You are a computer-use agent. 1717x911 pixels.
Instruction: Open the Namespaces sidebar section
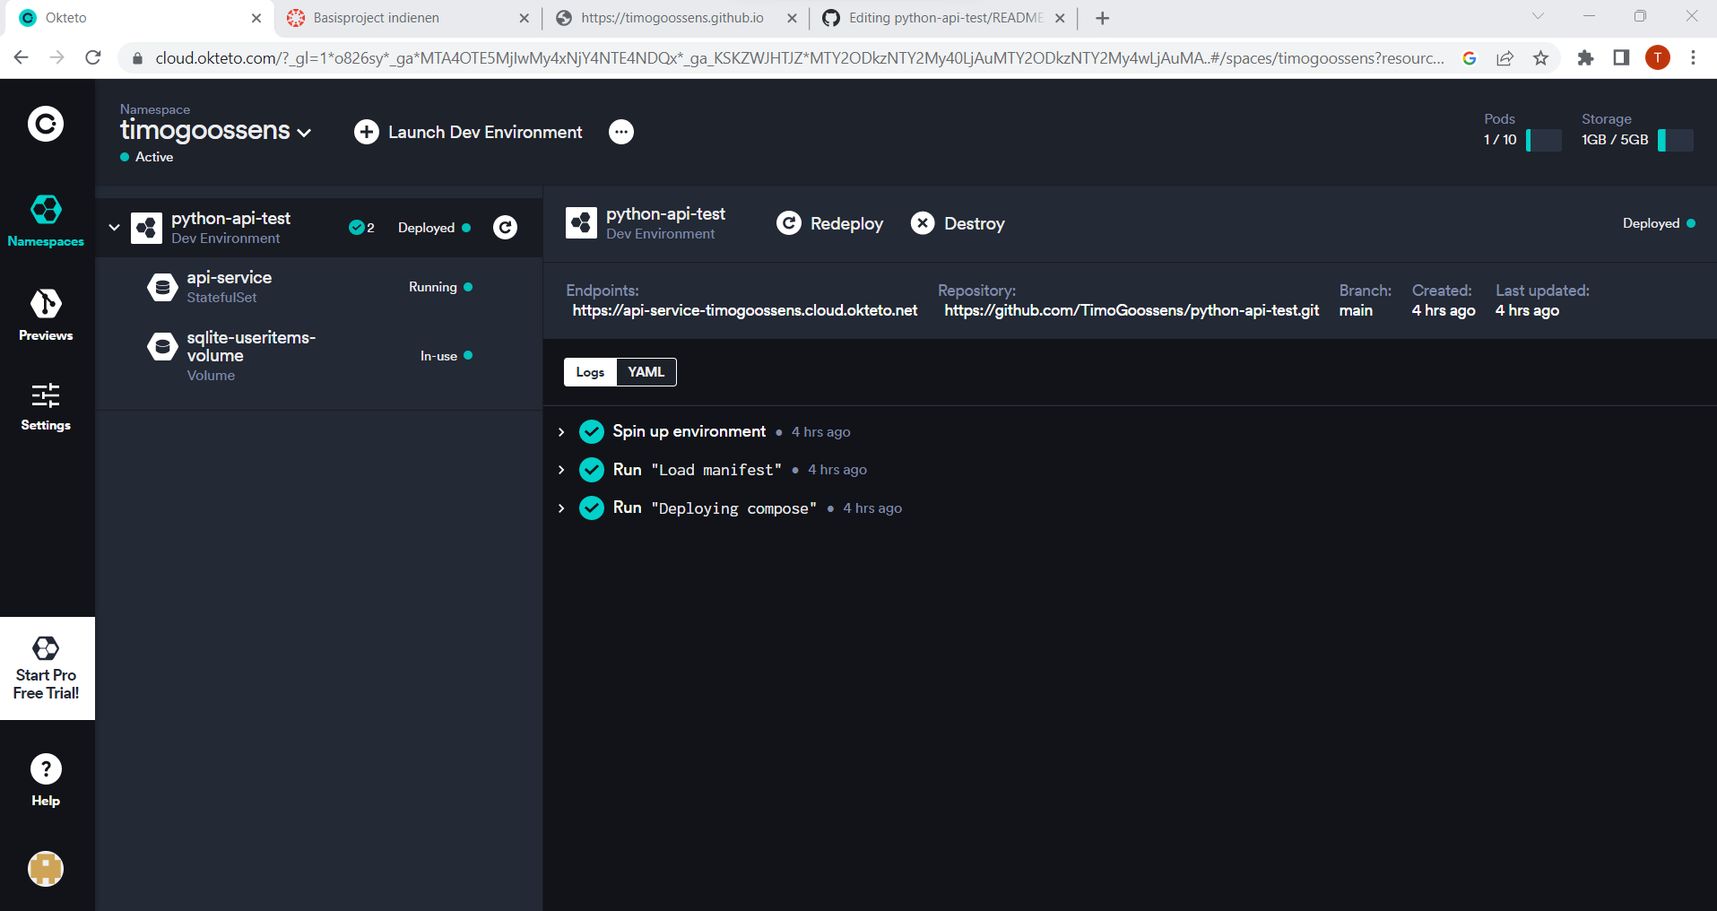tap(46, 221)
